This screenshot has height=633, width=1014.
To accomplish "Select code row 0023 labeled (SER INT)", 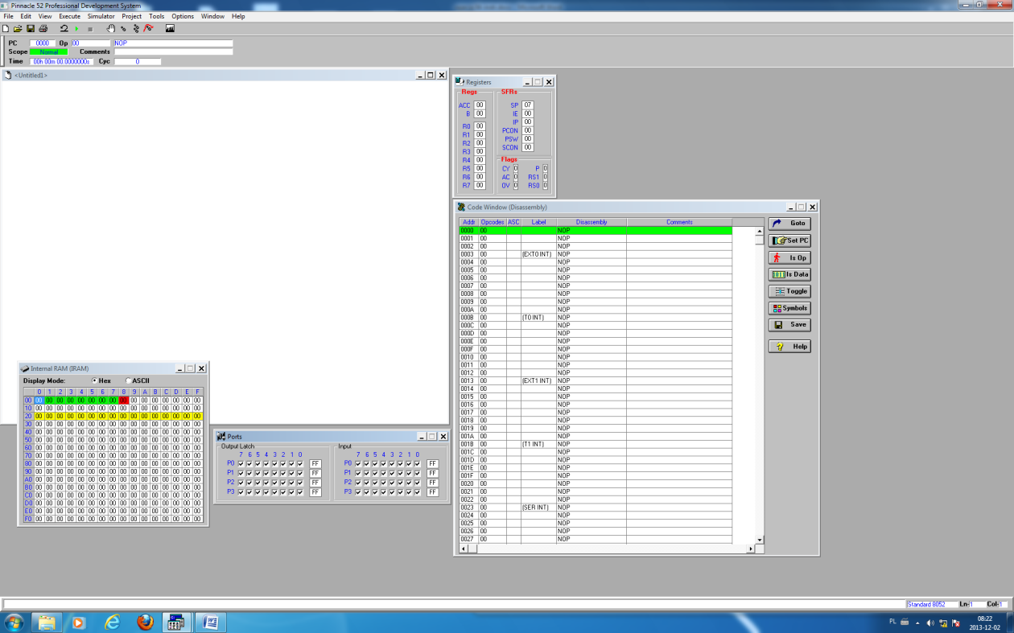I will pyautogui.click(x=596, y=508).
